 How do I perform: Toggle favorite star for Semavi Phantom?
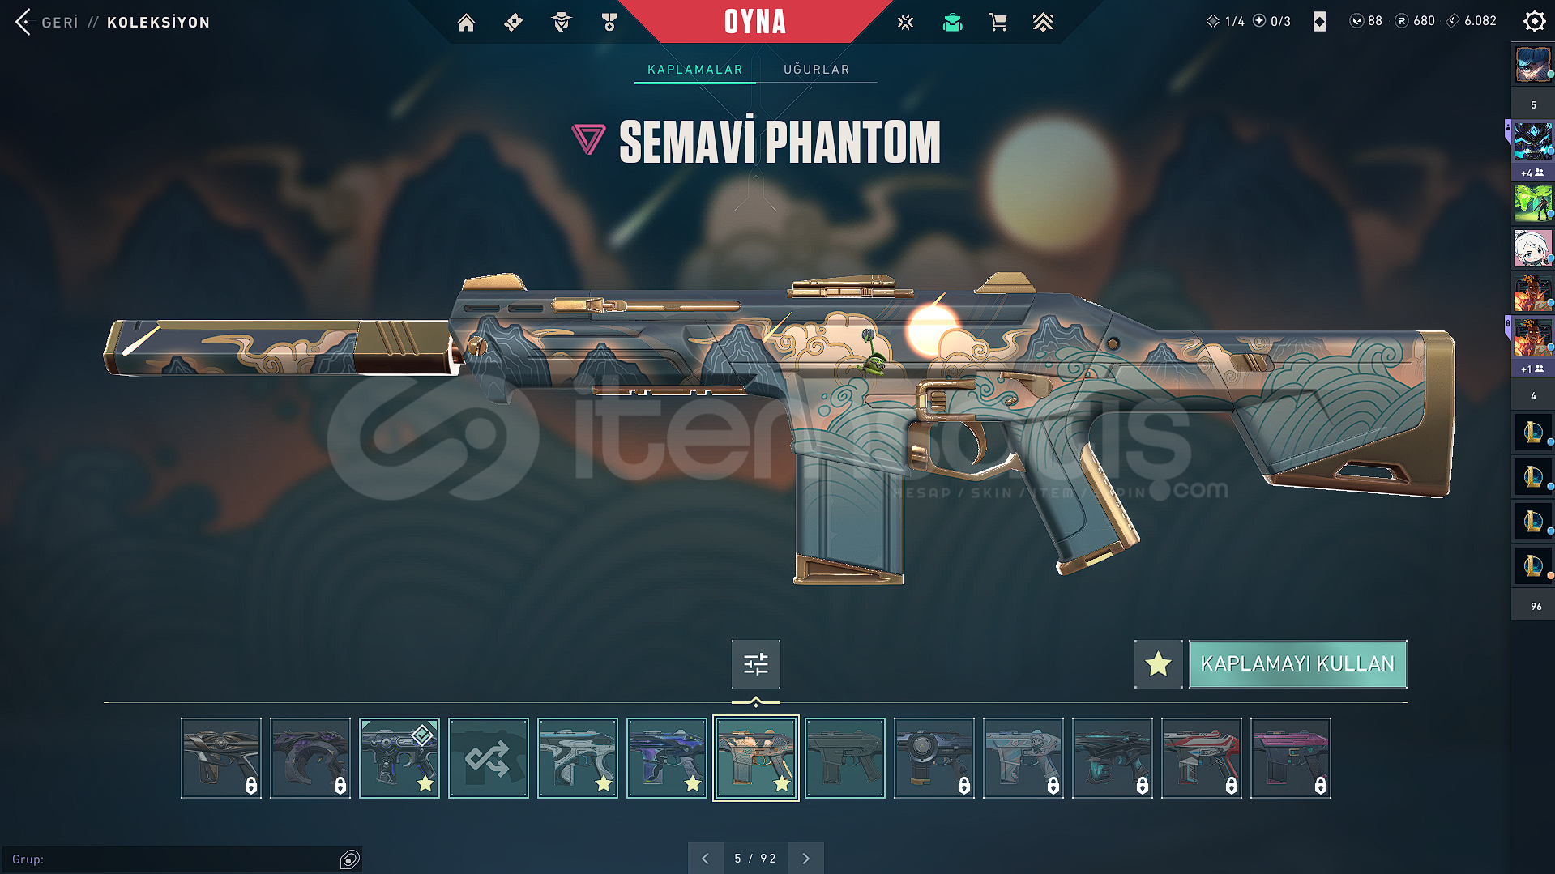click(1158, 664)
